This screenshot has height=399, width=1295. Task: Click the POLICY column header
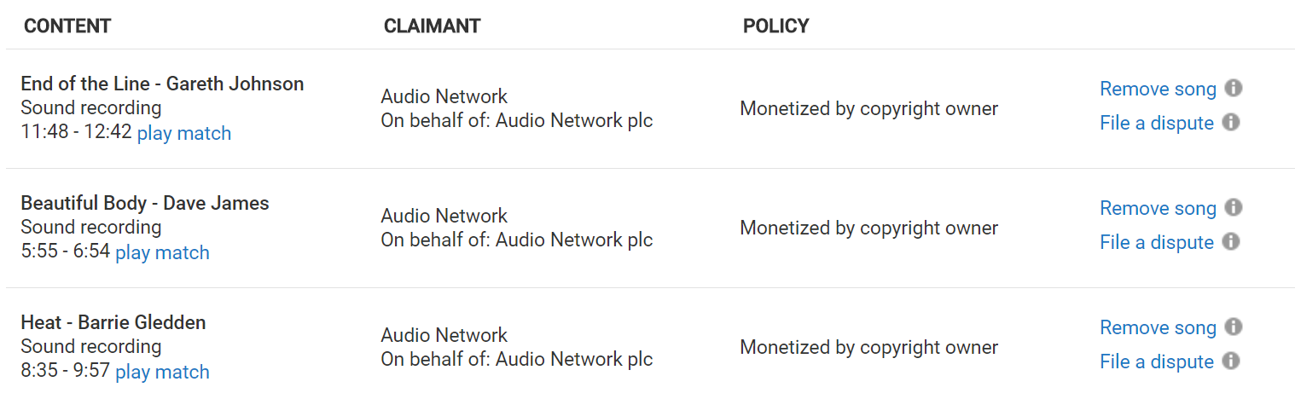[x=776, y=26]
